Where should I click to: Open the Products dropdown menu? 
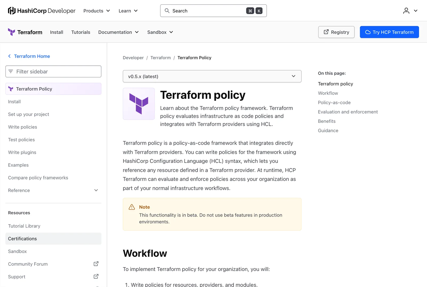[97, 11]
